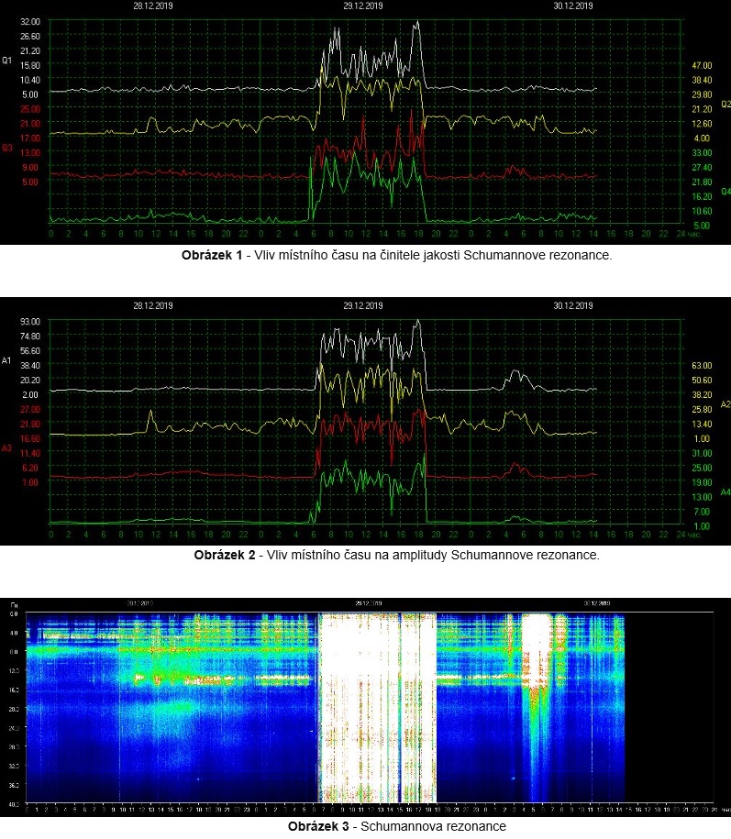Image resolution: width=731 pixels, height=839 pixels.
Task: Click the Obrázek 3 Schumannova rezonance caption
Action: click(396, 826)
